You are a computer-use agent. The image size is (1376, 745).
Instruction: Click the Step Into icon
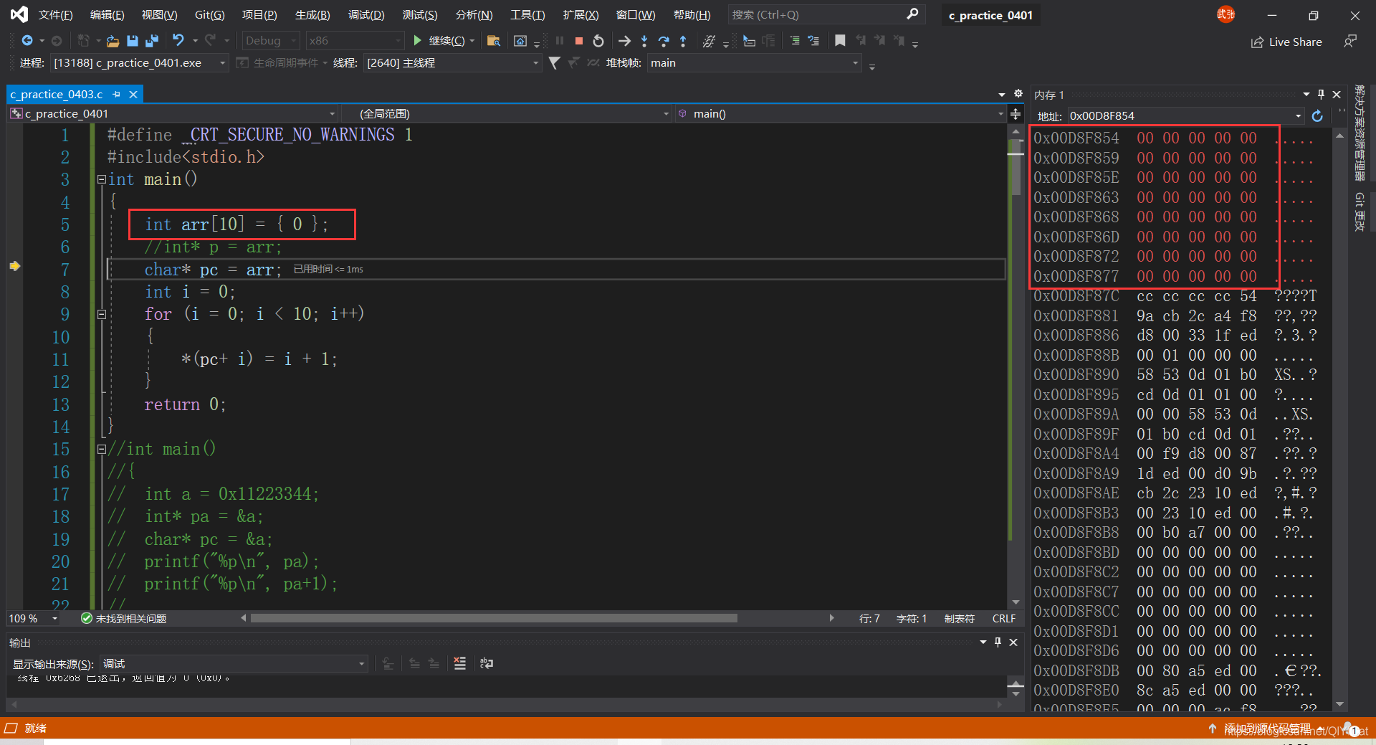(x=644, y=41)
